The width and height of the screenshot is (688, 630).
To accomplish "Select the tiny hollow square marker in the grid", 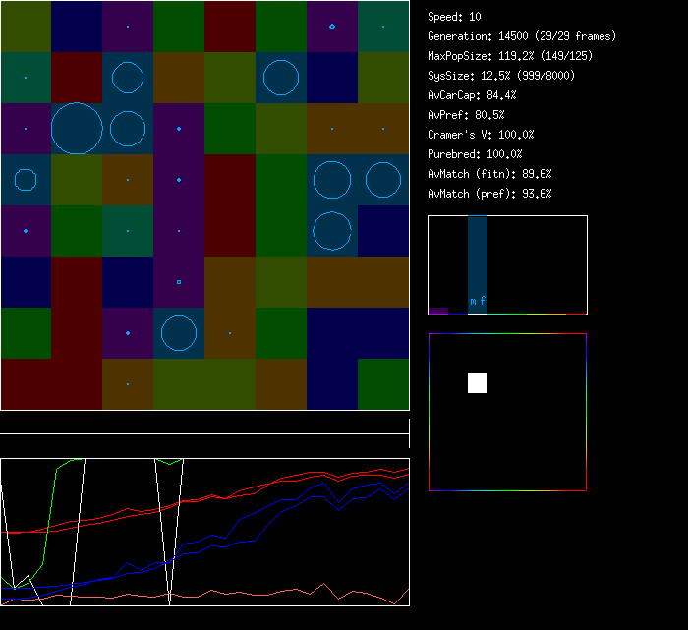I will (179, 282).
